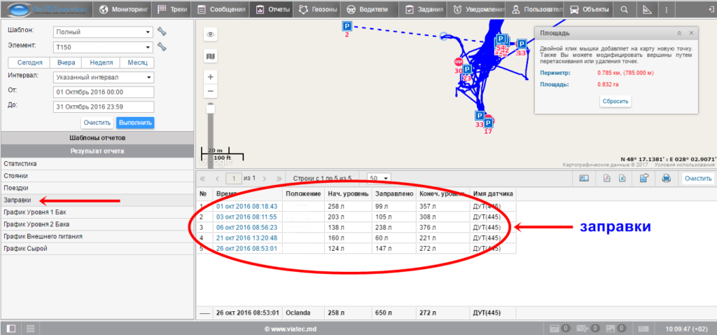
Task: Open rows-per-page dropdown showing 50
Action: 379,178
